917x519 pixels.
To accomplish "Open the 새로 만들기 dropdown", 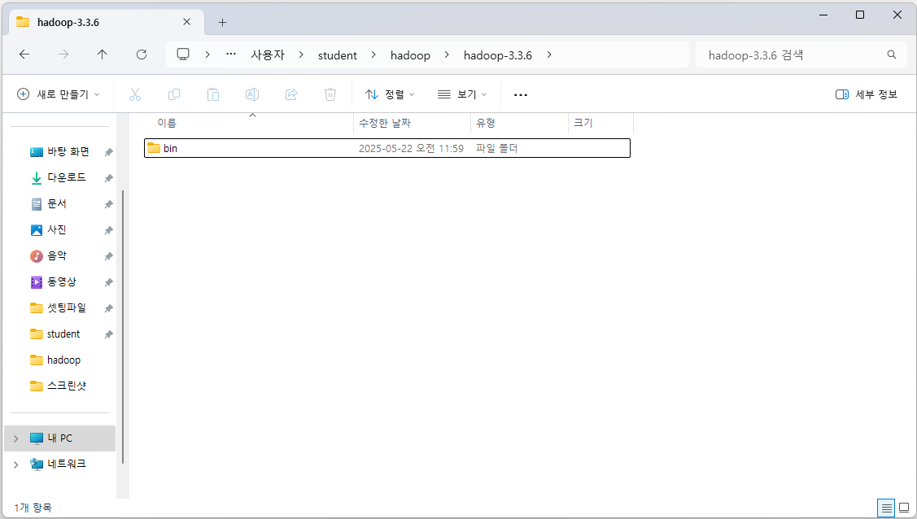I will (x=58, y=94).
